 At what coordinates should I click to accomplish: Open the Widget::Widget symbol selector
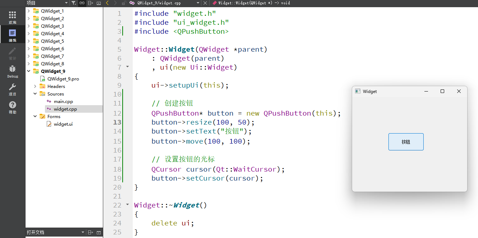tap(252, 3)
